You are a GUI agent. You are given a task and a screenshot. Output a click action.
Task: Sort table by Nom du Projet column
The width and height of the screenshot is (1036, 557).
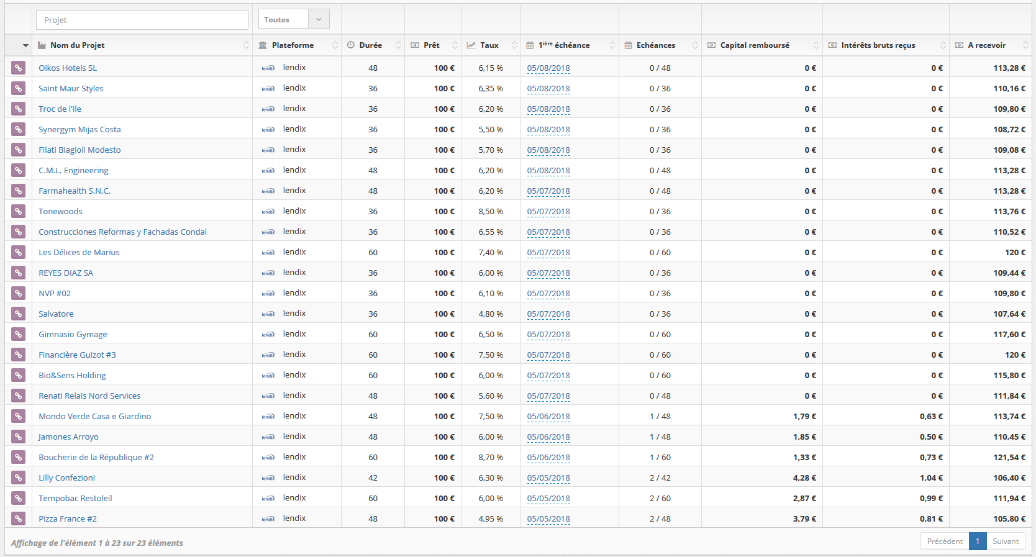click(x=78, y=45)
